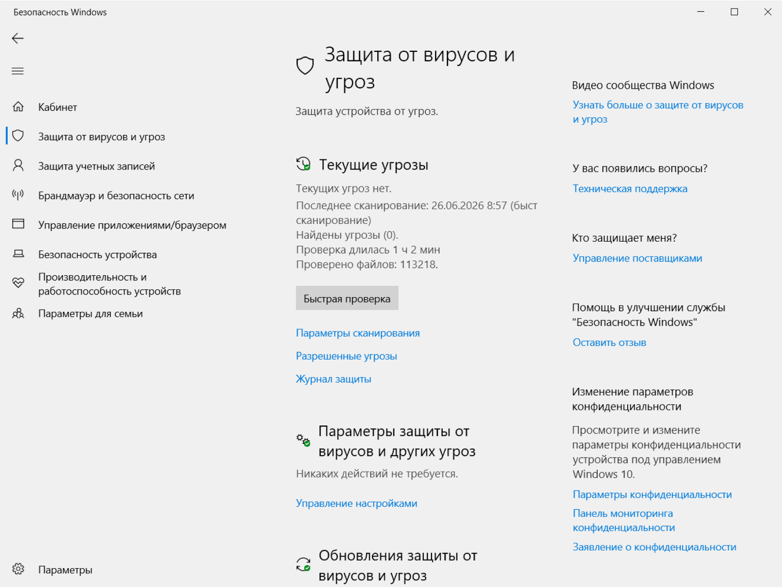This screenshot has width=782, height=587.
Task: Click the shield icon in the sidebar
Action: [x=18, y=136]
